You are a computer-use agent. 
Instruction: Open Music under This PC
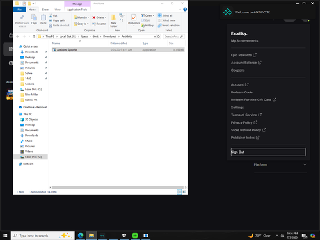(28, 141)
